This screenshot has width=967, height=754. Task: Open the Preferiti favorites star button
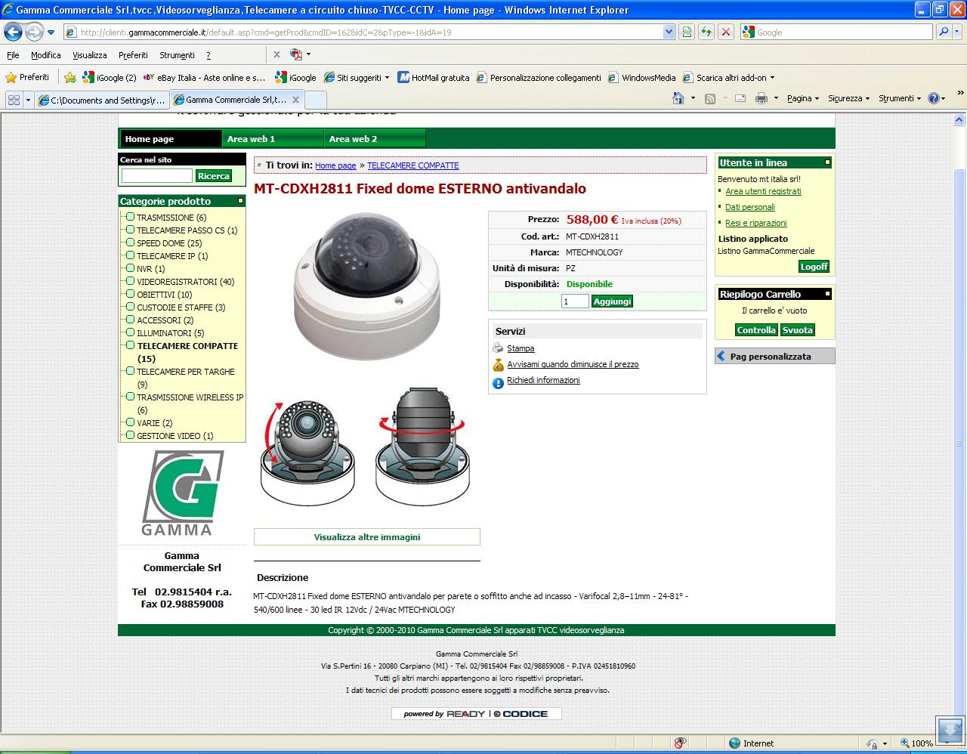tap(27, 77)
